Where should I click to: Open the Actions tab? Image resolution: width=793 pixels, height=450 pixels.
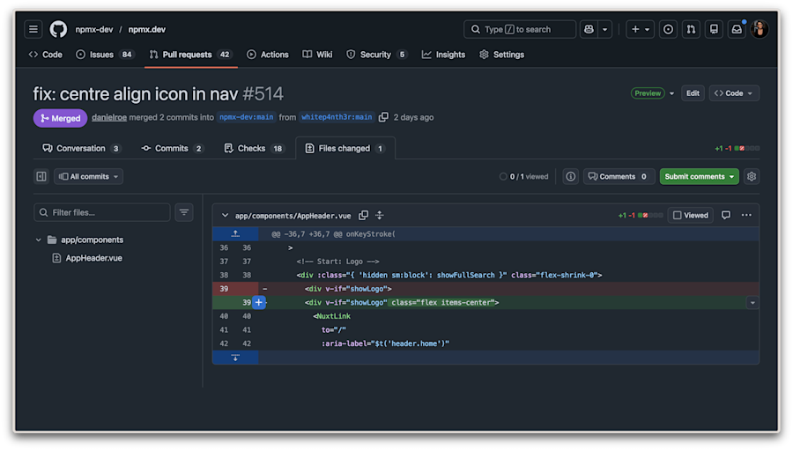point(268,55)
